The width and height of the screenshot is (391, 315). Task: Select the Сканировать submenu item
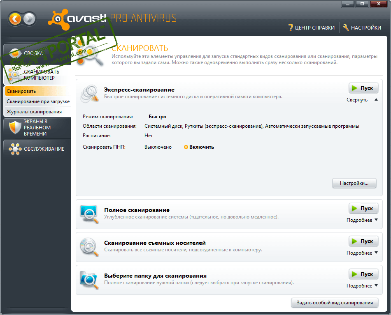[x=38, y=91]
